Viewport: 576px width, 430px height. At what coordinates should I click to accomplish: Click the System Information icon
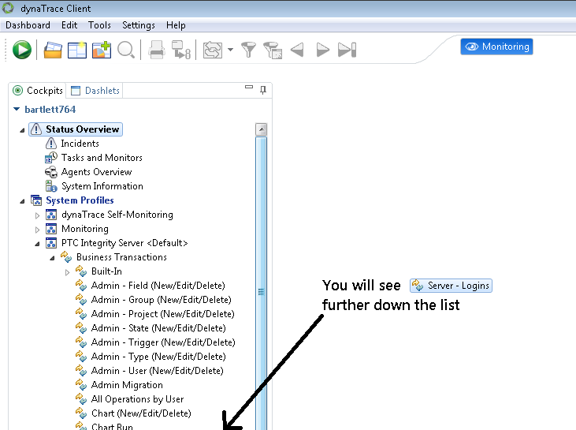pyautogui.click(x=51, y=186)
